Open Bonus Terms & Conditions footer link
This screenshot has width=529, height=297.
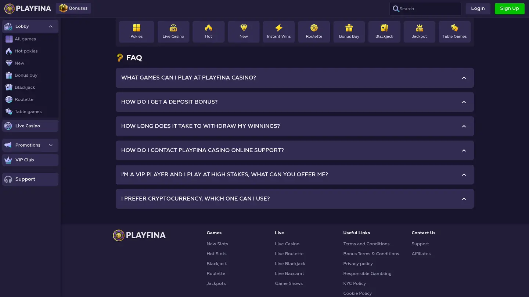tap(371, 254)
